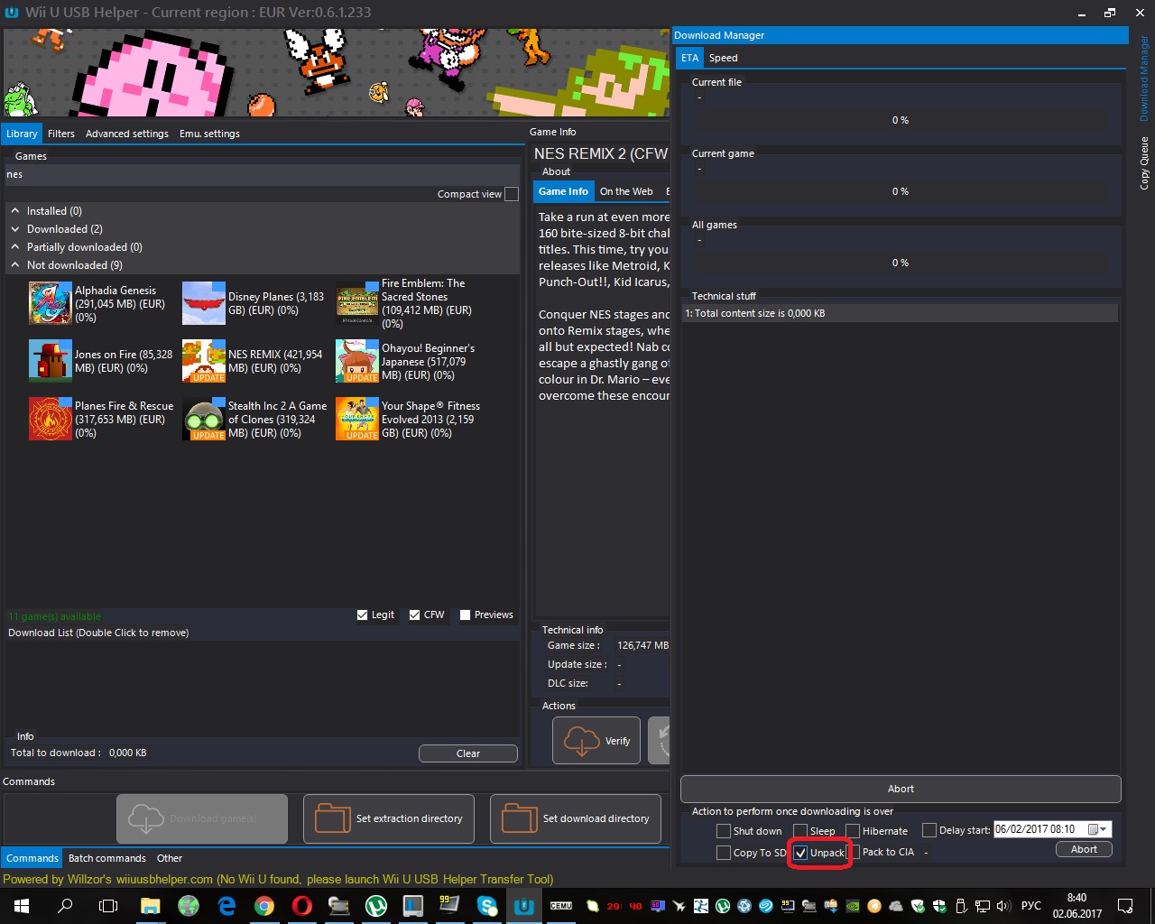Expand Partially downloaded (0) group

click(15, 247)
